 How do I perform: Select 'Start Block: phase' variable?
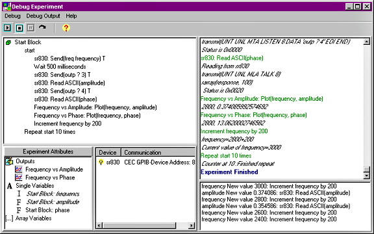47,210
